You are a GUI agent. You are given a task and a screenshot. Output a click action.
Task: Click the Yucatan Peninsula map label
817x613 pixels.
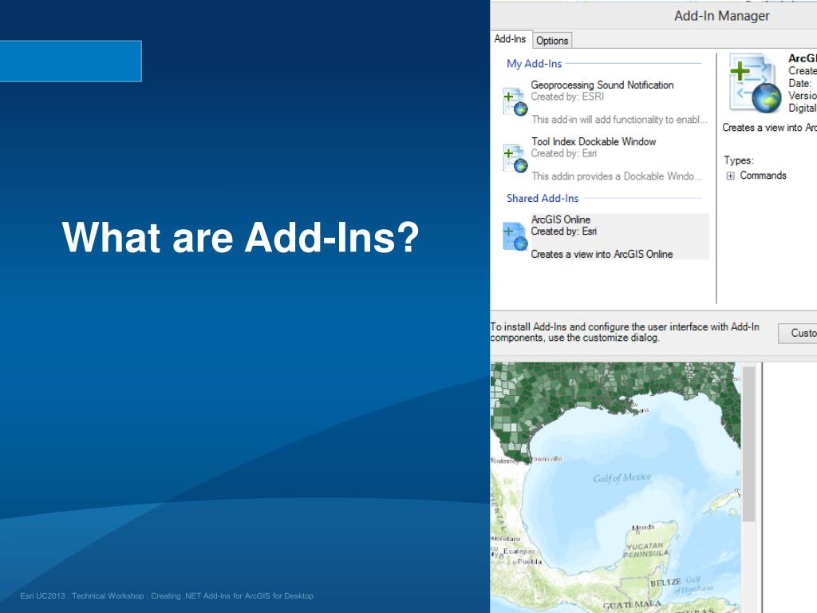tap(645, 549)
